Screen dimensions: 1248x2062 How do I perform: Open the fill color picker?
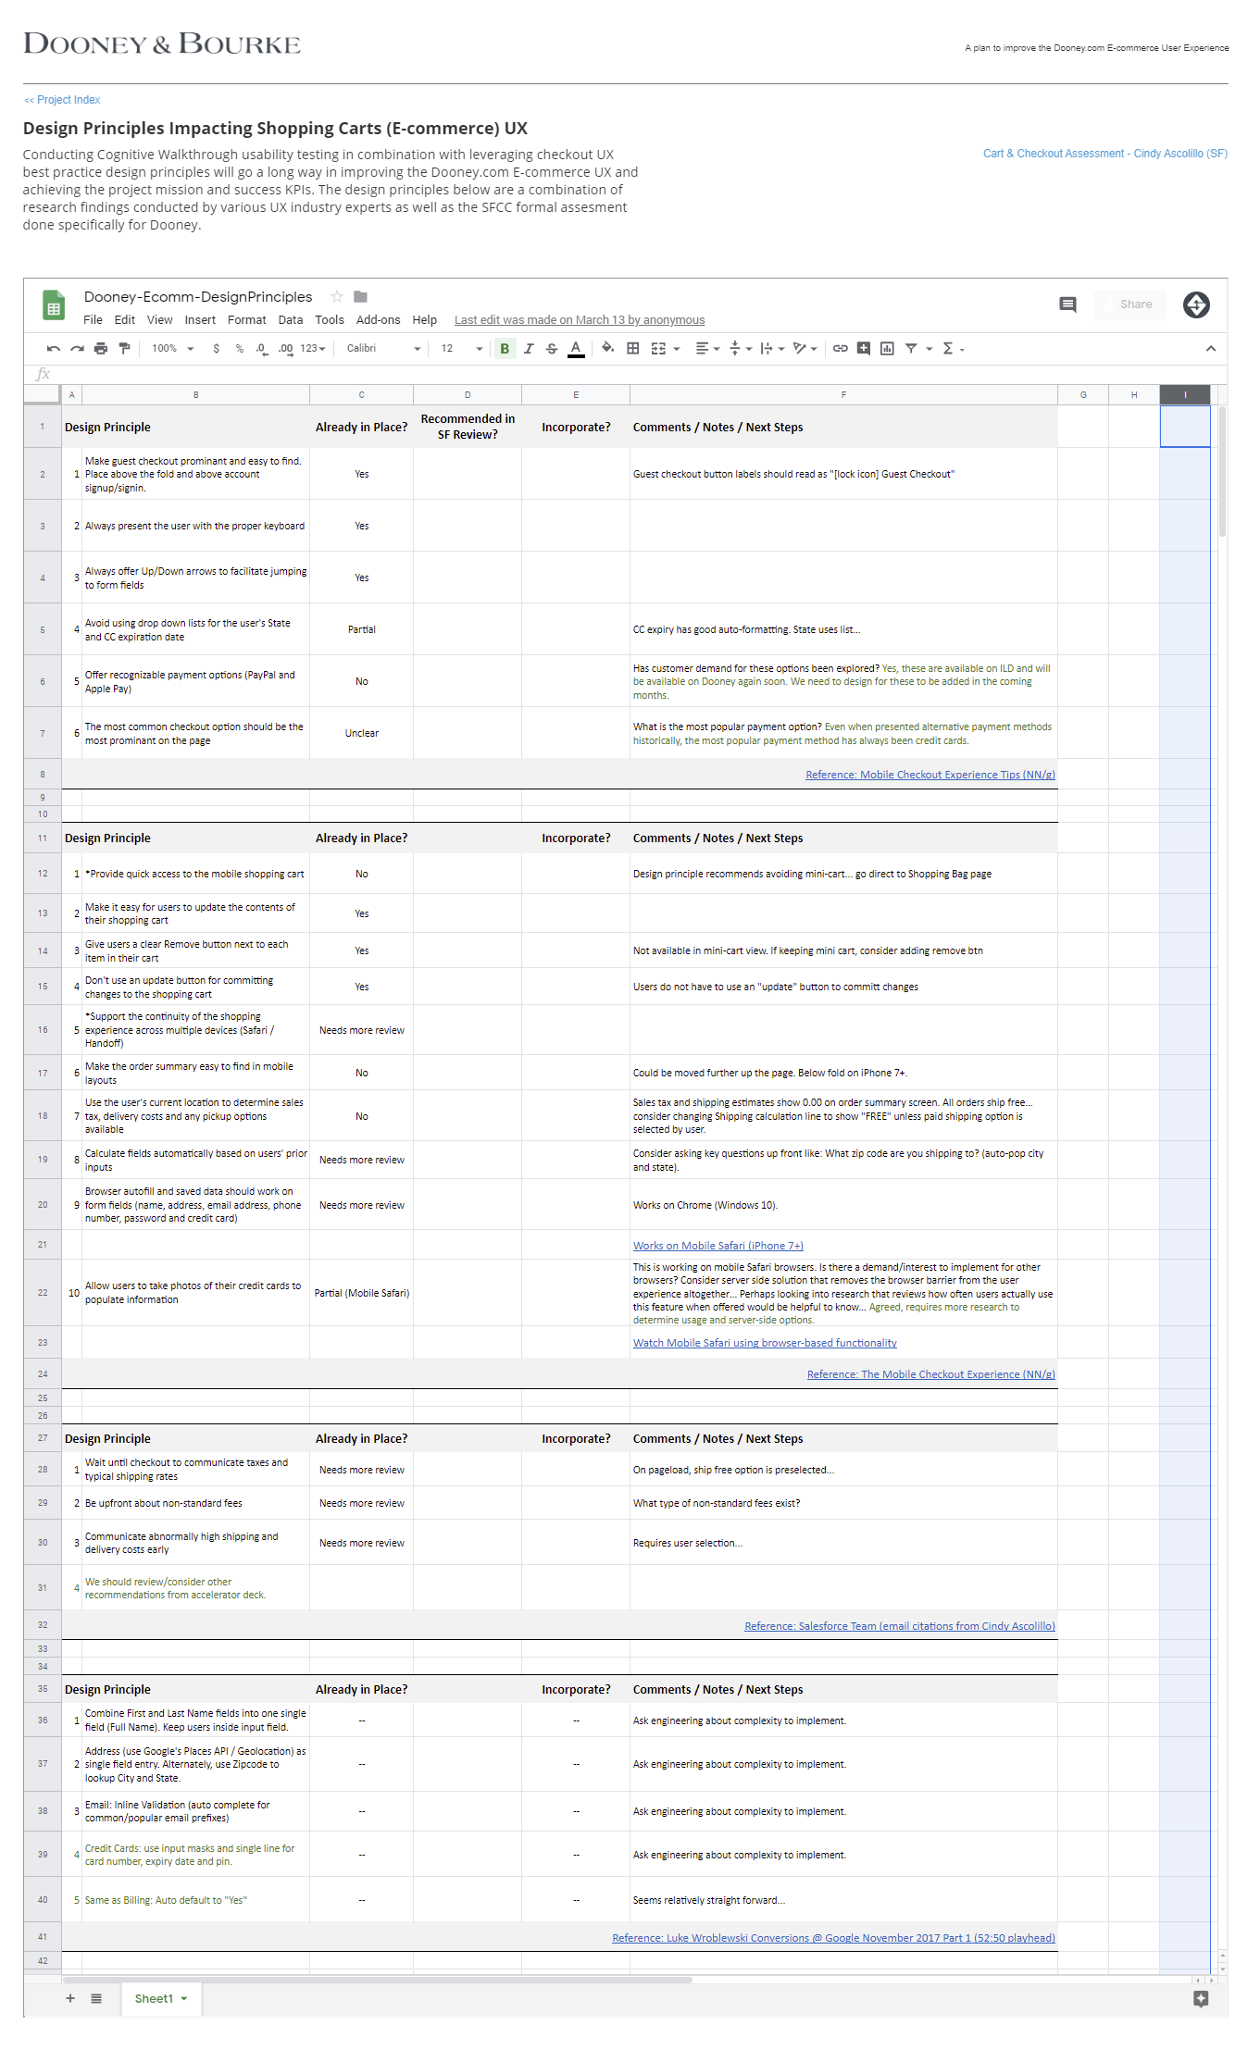tap(607, 349)
